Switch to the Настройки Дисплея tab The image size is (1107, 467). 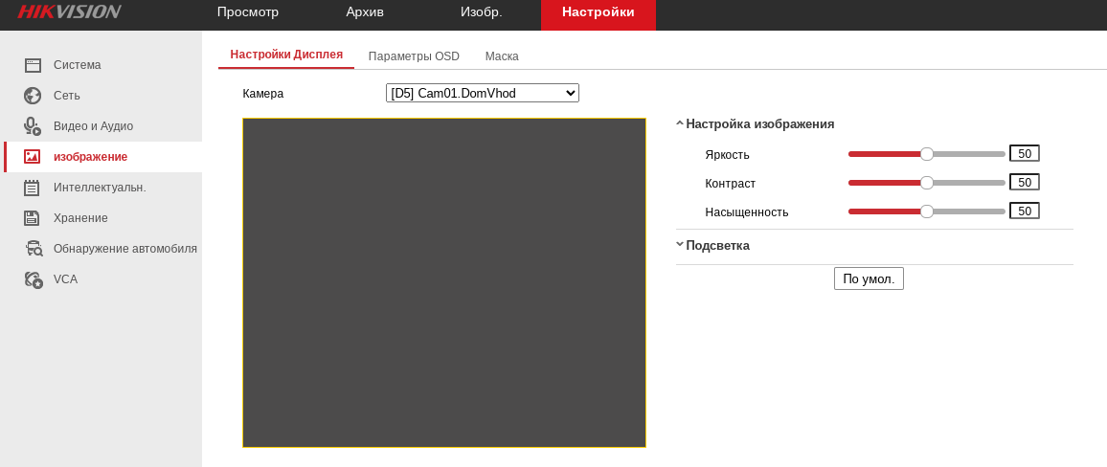(286, 55)
